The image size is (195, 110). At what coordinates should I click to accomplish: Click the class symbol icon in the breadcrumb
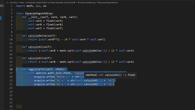pyautogui.click(x=99, y=2)
